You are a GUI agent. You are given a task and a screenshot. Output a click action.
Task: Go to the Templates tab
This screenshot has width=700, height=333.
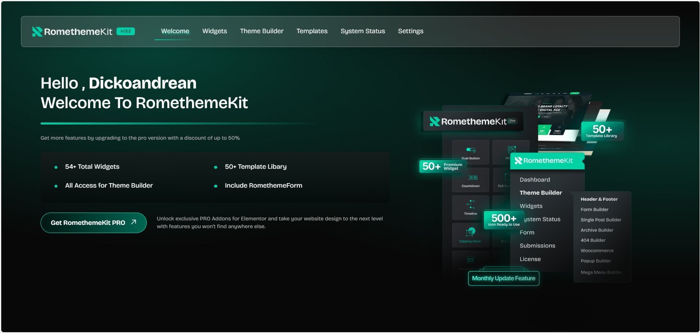pos(312,31)
